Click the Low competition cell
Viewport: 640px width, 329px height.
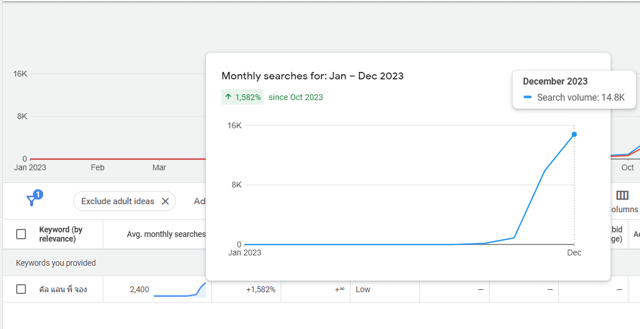point(363,289)
